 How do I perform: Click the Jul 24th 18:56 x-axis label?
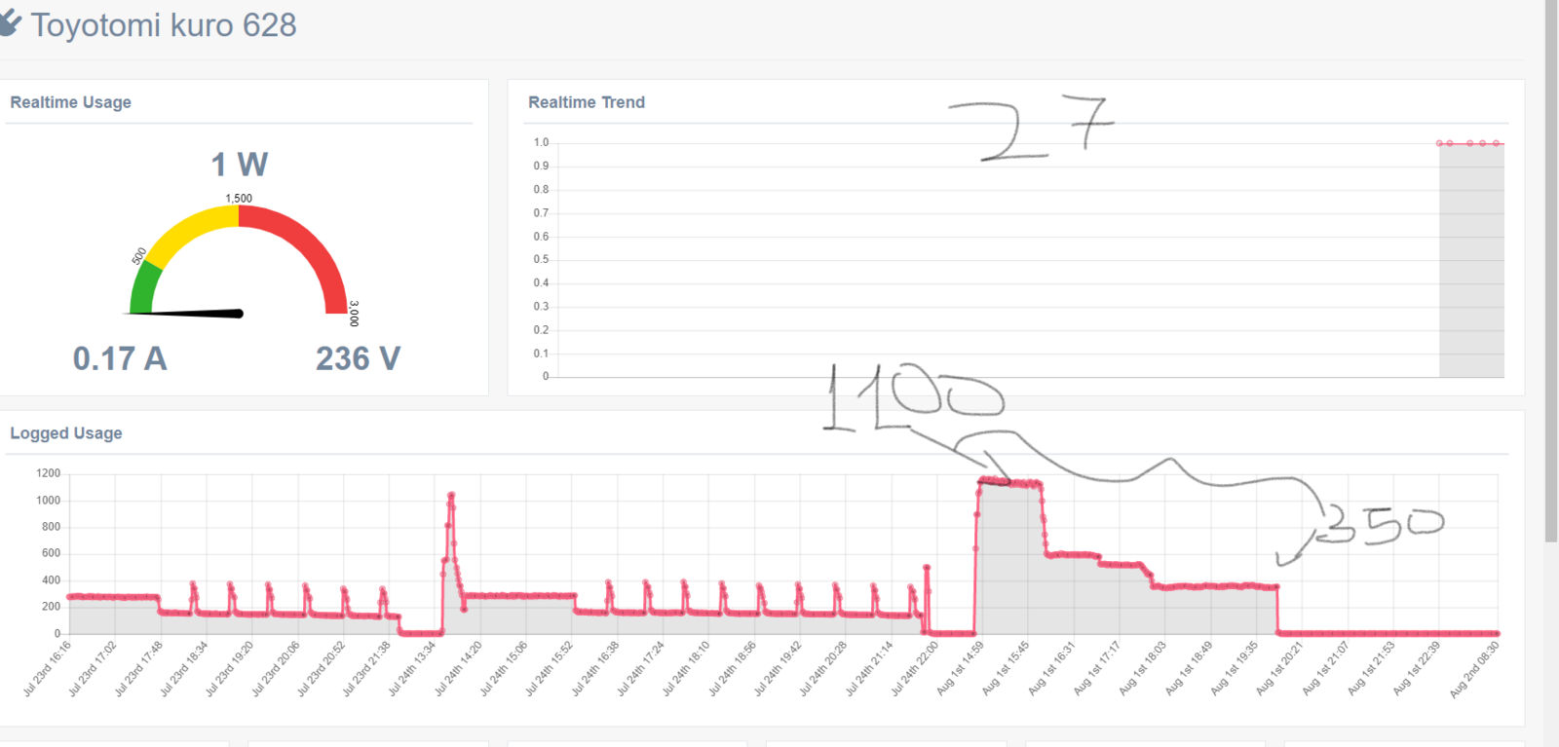click(733, 668)
